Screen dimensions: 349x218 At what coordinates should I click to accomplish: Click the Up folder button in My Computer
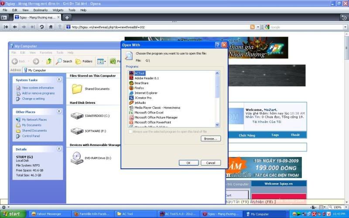point(49,61)
